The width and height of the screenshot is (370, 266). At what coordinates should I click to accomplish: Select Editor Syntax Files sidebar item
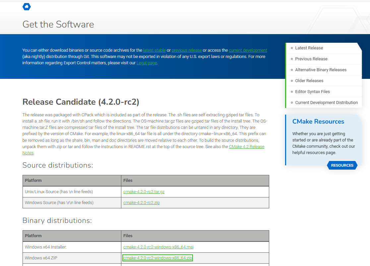[x=312, y=92]
